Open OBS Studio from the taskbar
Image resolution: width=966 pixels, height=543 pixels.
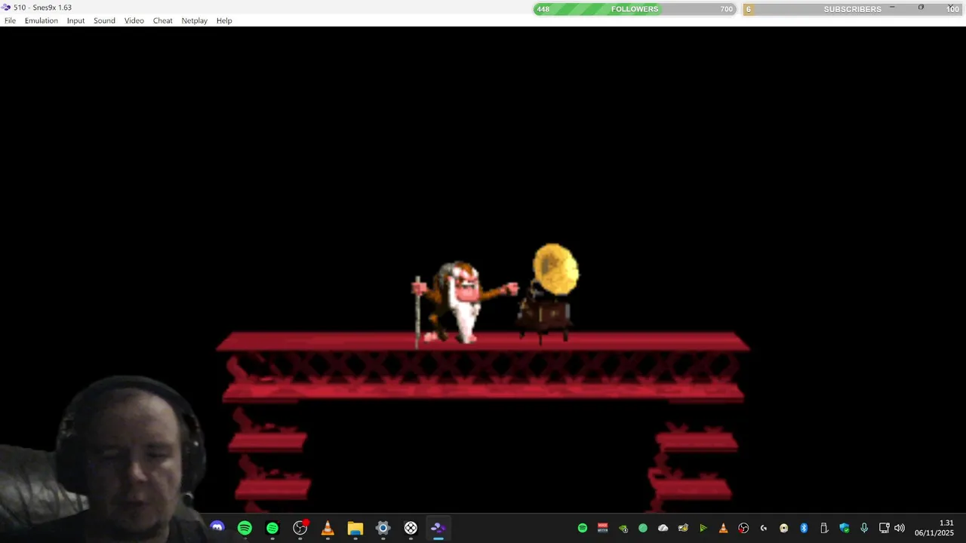click(300, 528)
